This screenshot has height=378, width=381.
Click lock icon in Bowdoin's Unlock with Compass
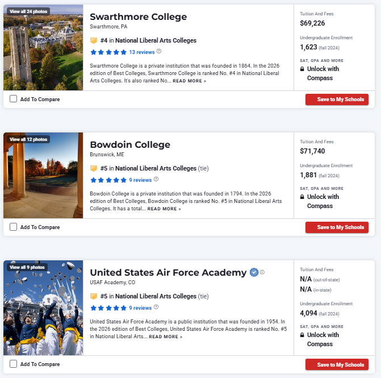(303, 197)
